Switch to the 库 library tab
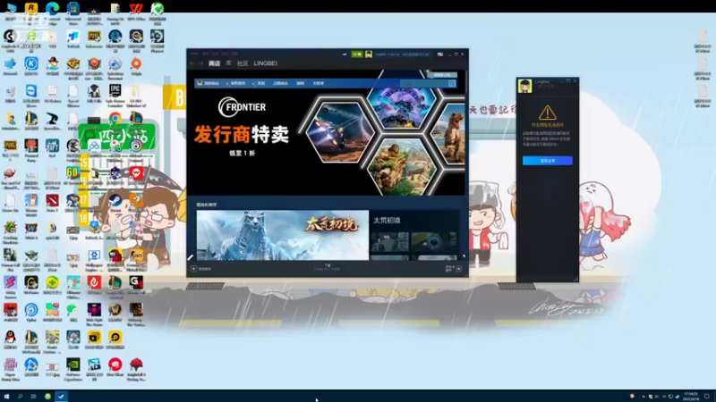Image resolution: width=716 pixels, height=402 pixels. coord(228,63)
